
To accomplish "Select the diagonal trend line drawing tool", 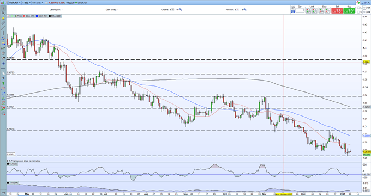I will click(x=3, y=28).
